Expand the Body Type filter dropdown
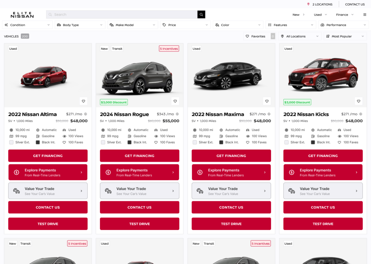Viewport: 371px width, 264px height. coord(80,25)
